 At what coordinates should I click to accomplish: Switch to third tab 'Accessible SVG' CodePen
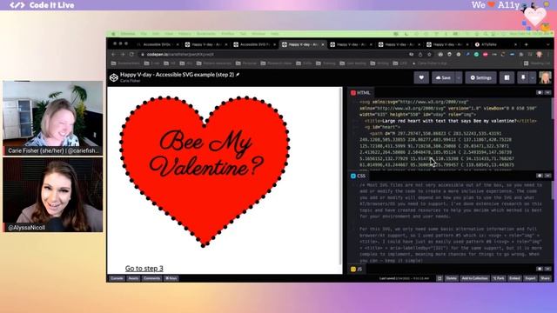click(255, 44)
